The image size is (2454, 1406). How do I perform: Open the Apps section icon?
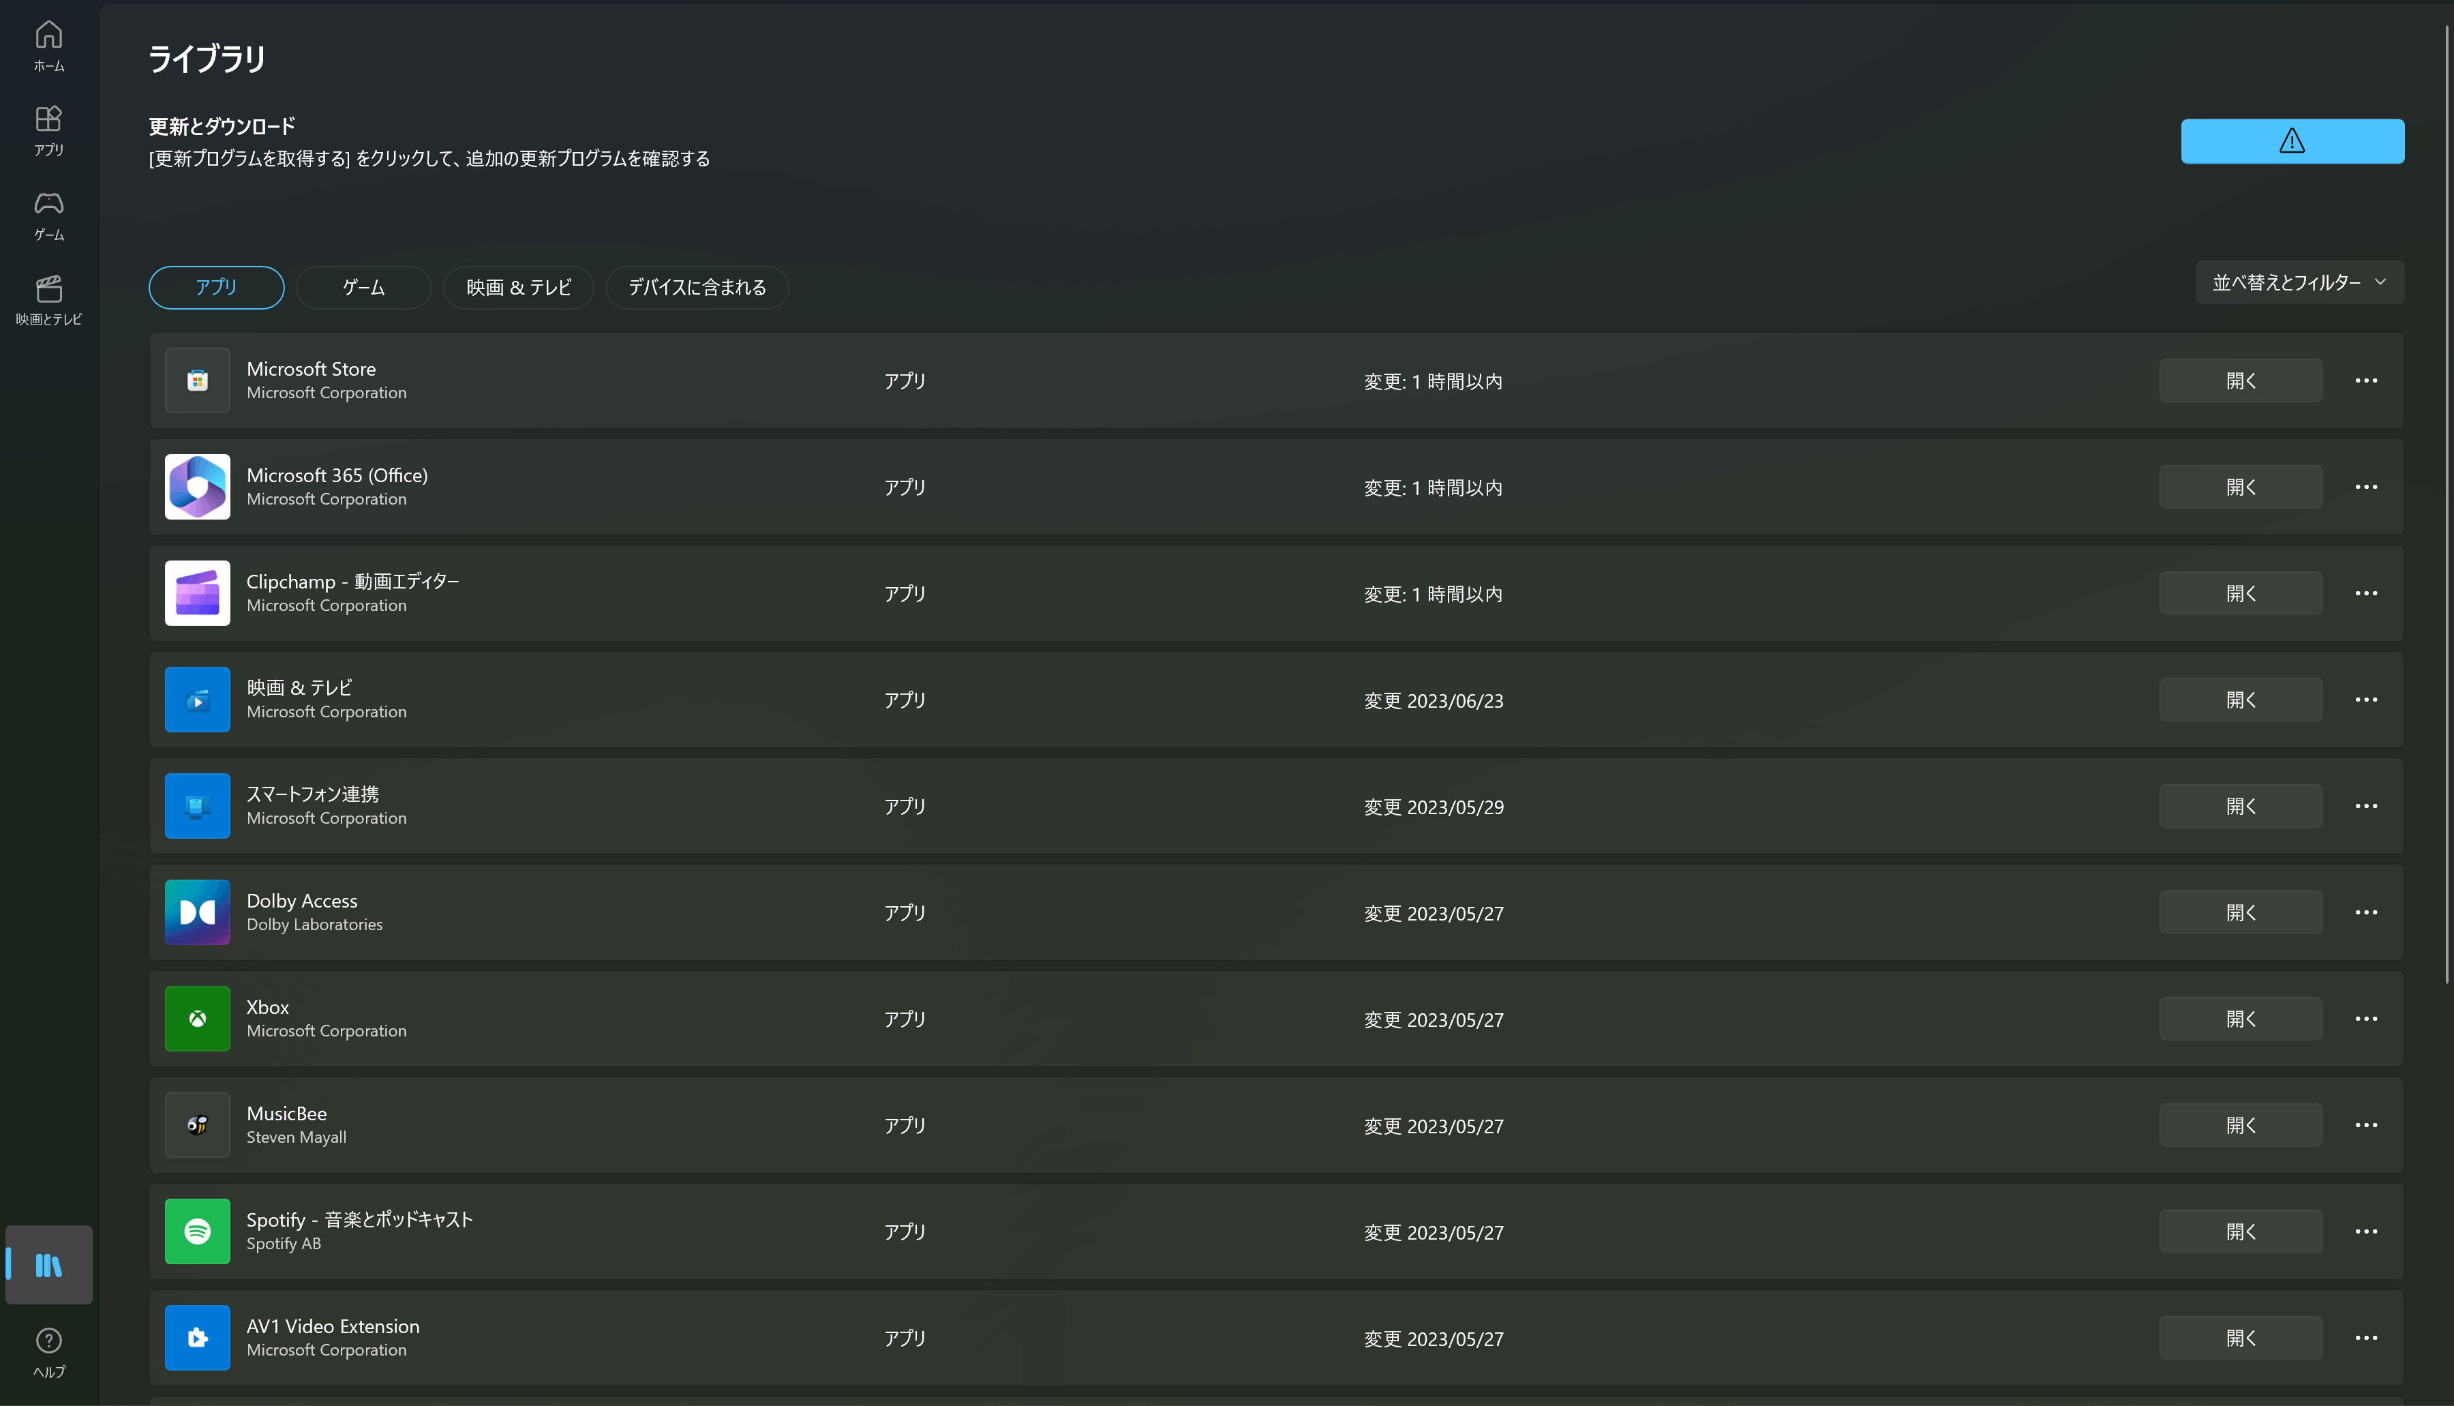pos(48,130)
